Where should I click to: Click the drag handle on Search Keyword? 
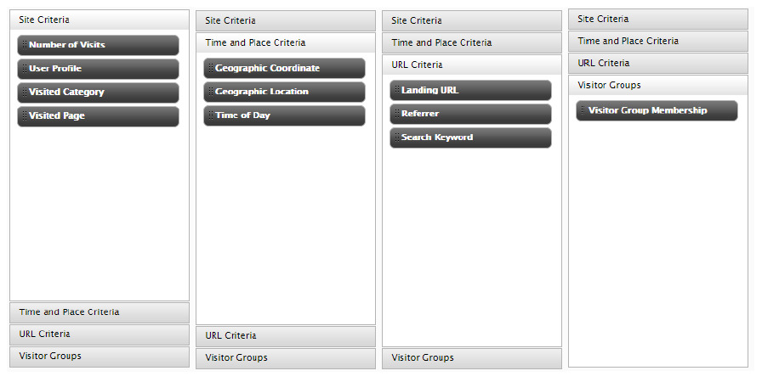point(396,138)
